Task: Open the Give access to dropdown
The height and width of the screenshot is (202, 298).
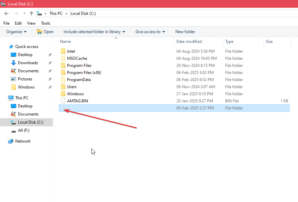Action: pos(150,32)
